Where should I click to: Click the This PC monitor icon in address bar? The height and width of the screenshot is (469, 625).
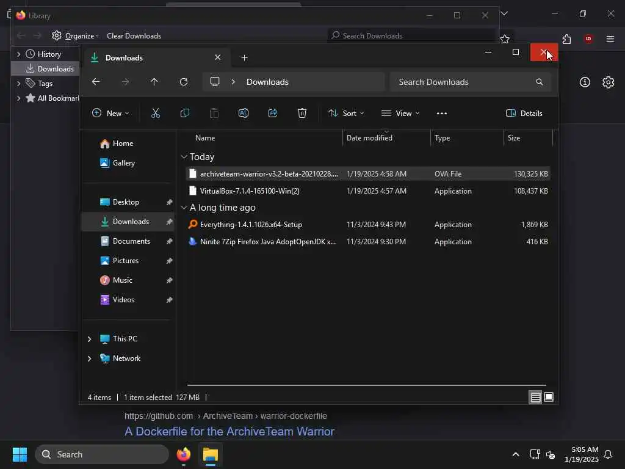point(215,82)
